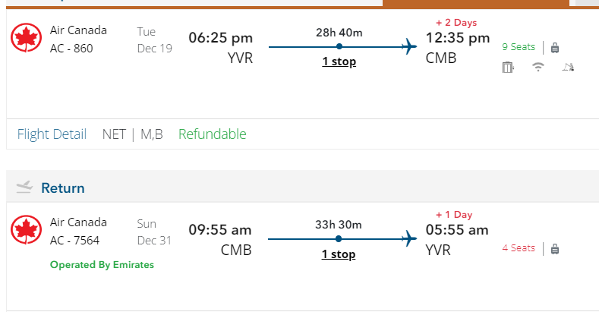Click the Operated By Emirates text
This screenshot has width=599, height=312.
[102, 265]
